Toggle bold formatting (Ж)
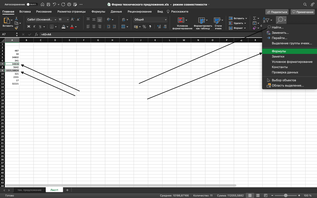The image size is (317, 198). (x=29, y=26)
